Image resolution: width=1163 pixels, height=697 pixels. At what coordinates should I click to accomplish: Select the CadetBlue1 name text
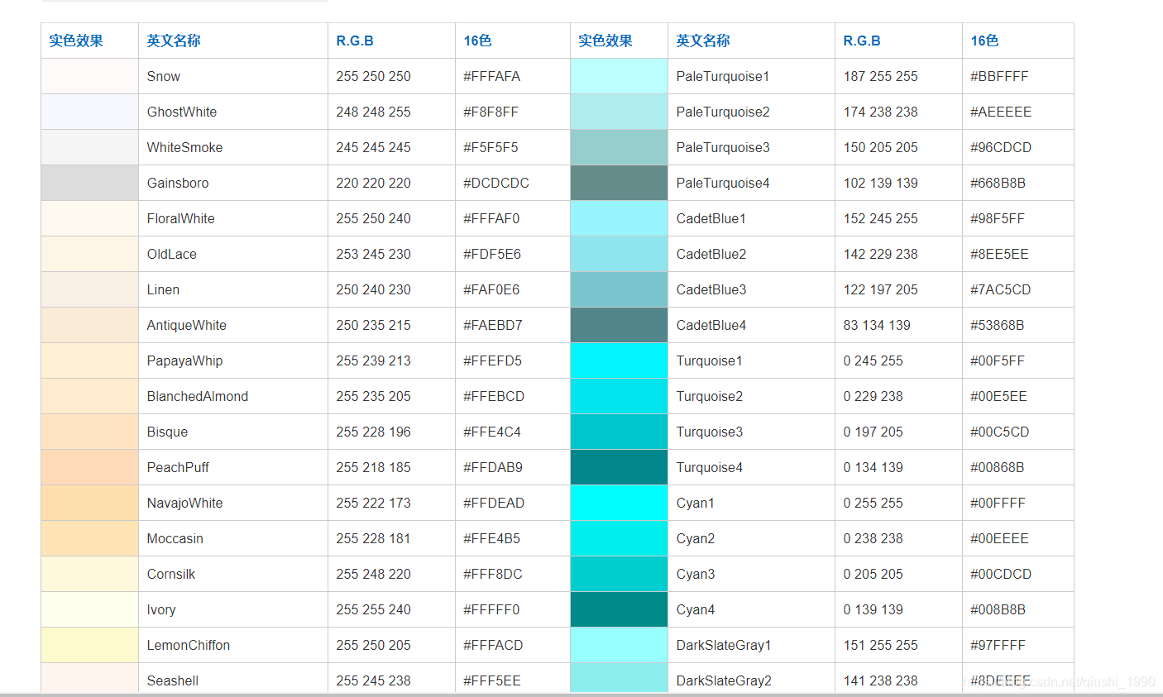coord(711,218)
